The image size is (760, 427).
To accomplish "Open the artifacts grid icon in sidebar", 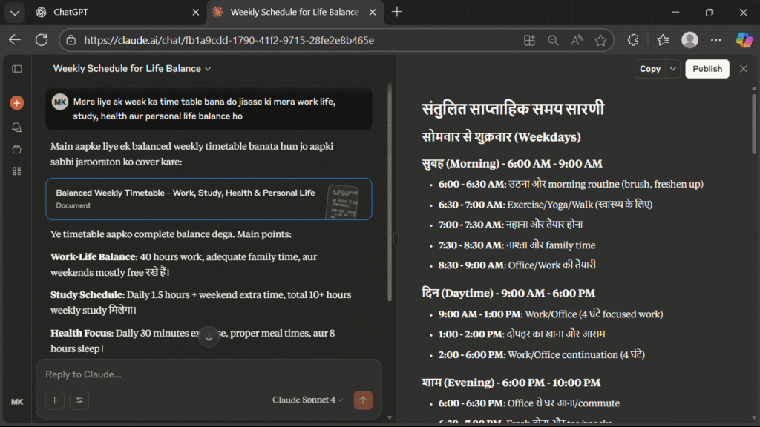I will click(16, 171).
